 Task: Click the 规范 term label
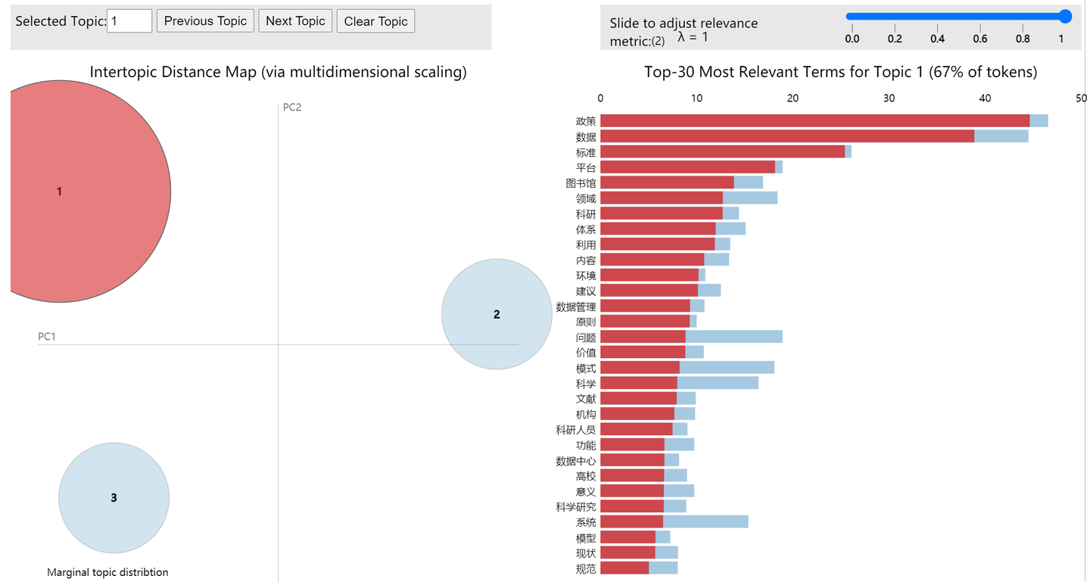tap(586, 568)
